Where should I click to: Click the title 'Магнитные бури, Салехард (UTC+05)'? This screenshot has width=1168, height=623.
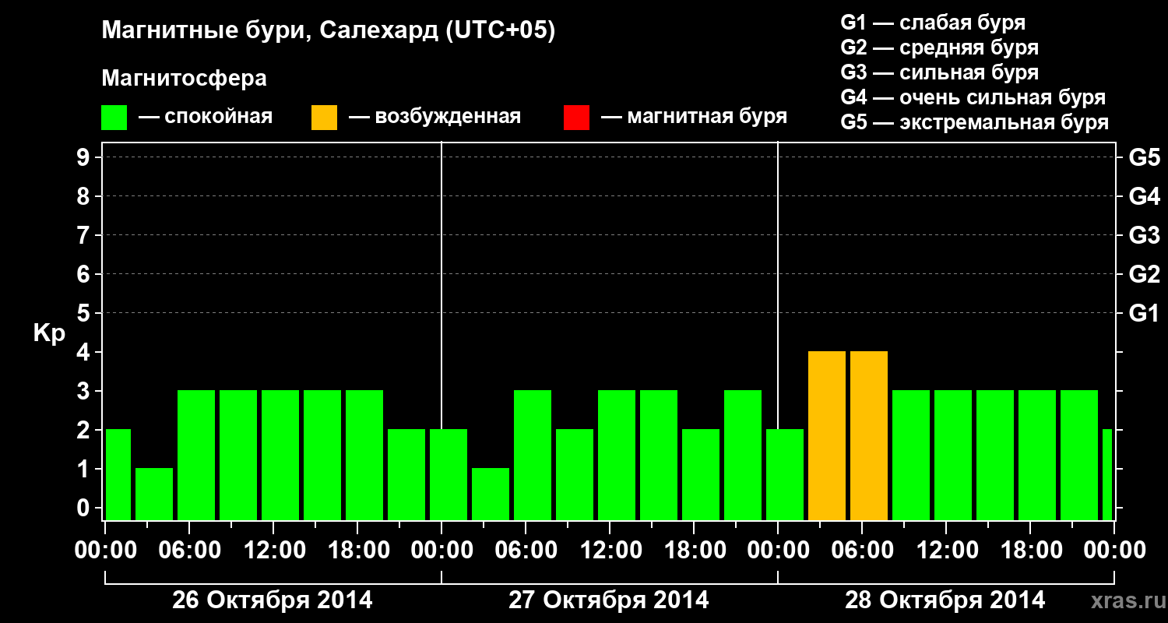pyautogui.click(x=329, y=31)
